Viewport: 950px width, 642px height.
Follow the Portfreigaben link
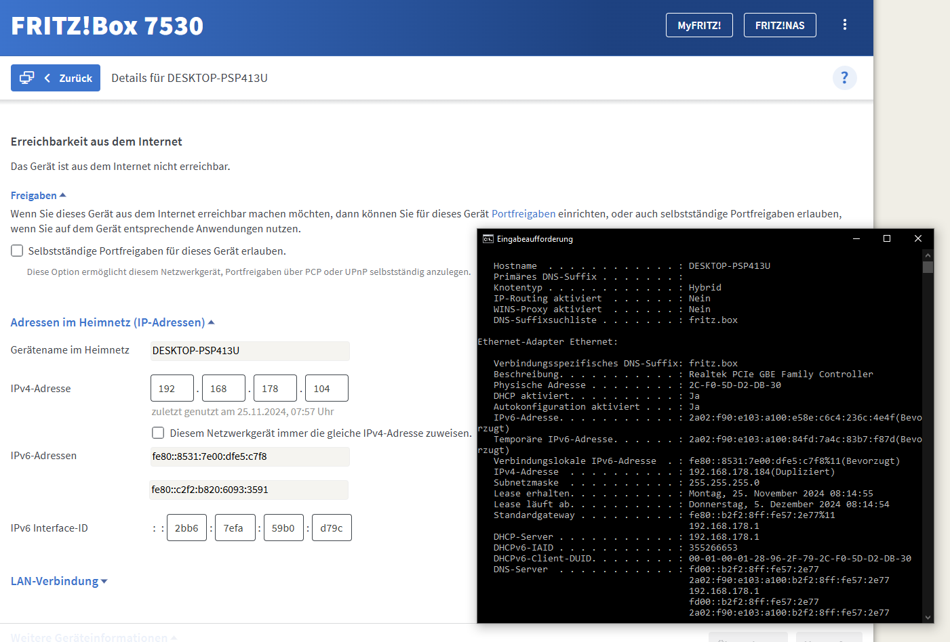click(x=523, y=213)
